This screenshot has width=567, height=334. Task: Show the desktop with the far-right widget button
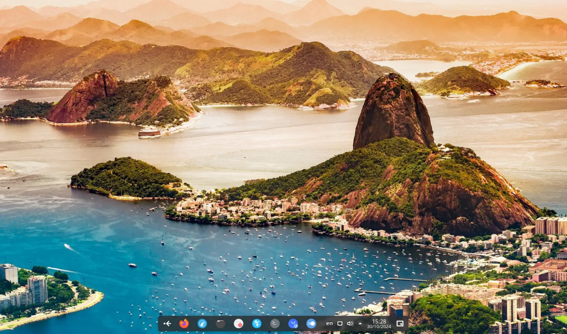[400, 323]
